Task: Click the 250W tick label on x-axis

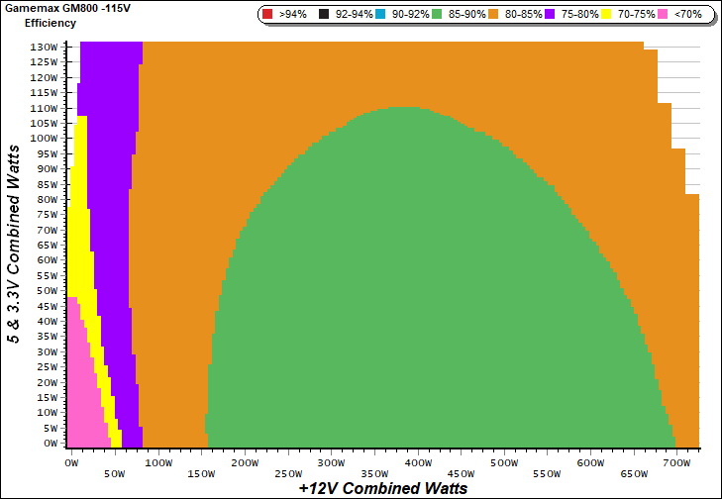Action: (287, 474)
